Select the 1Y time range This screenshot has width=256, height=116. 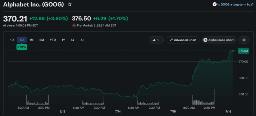pyautogui.click(x=63, y=40)
